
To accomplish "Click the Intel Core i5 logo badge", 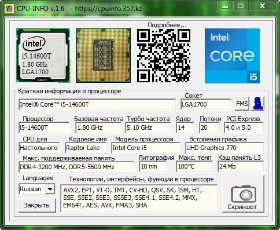I will tap(232, 56).
